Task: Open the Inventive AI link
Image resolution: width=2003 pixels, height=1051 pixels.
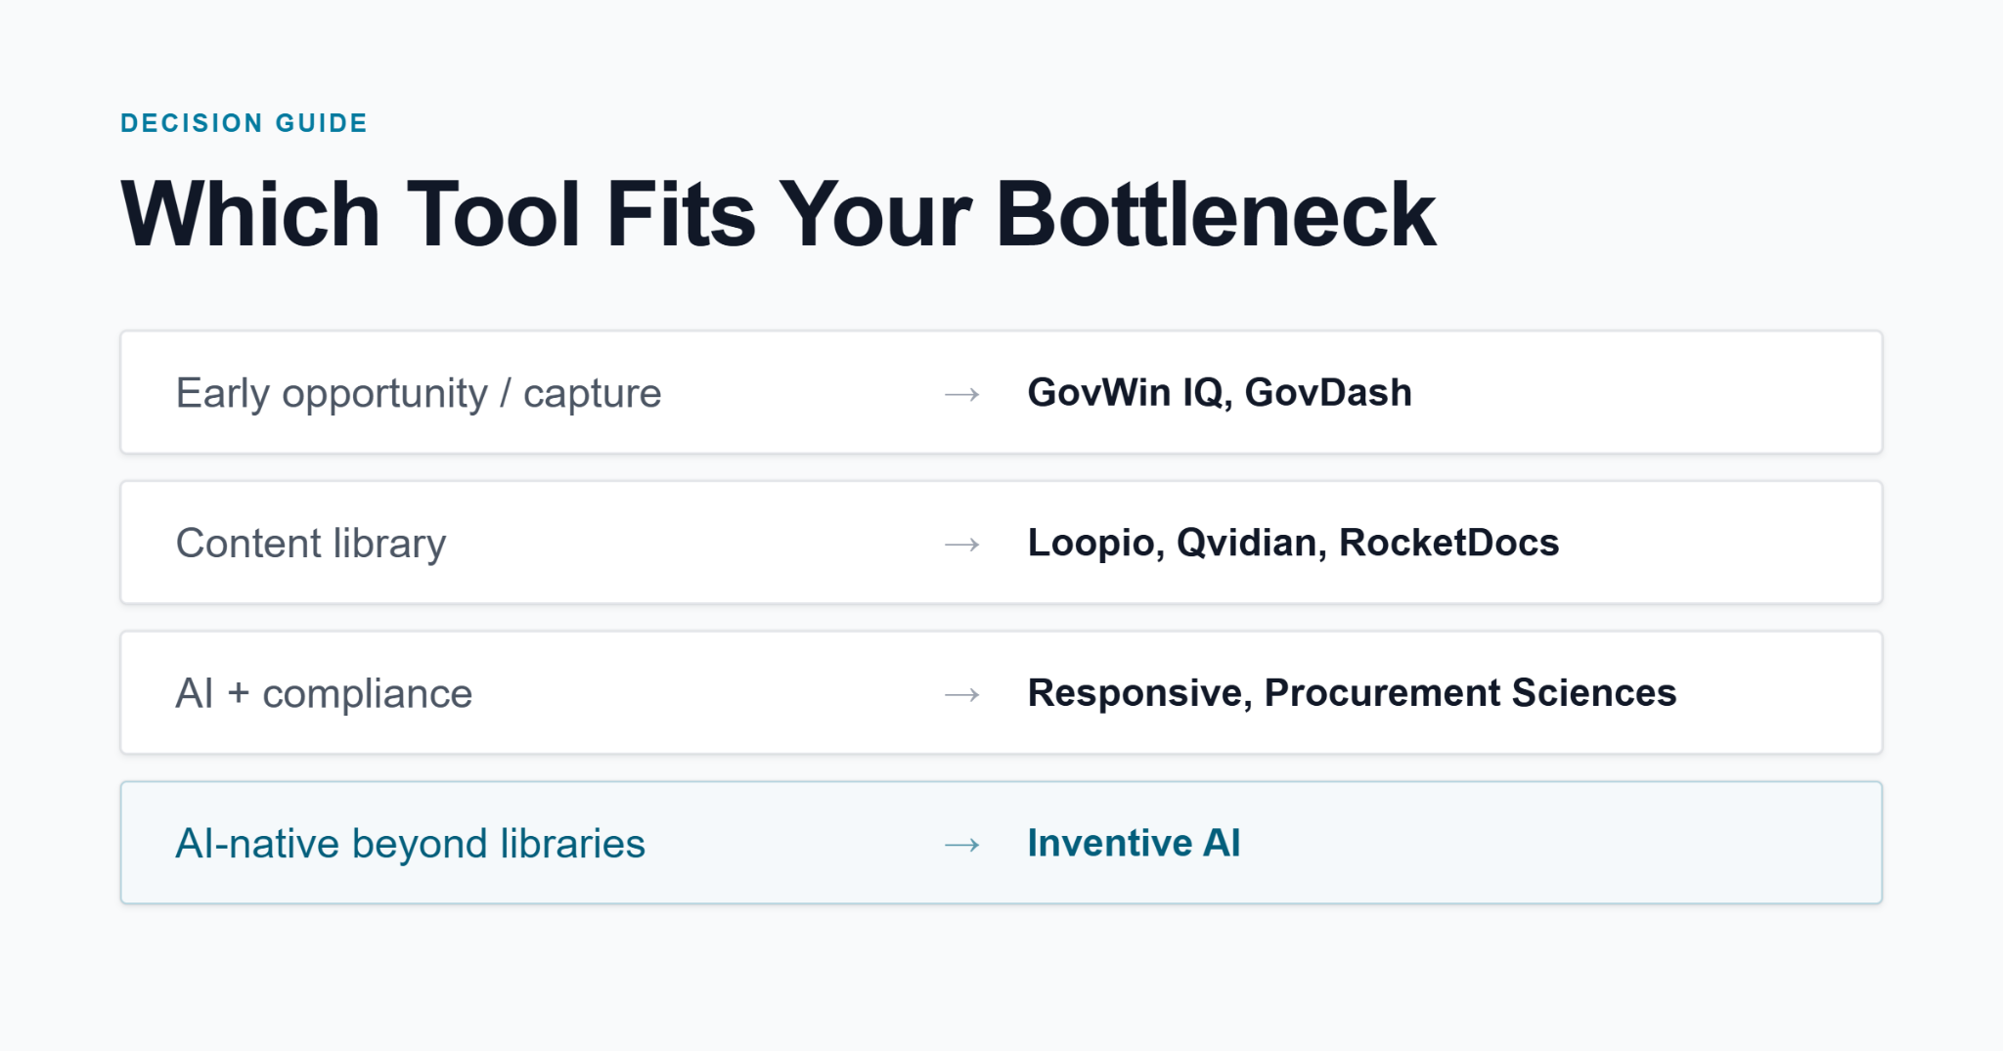Action: click(x=1134, y=843)
